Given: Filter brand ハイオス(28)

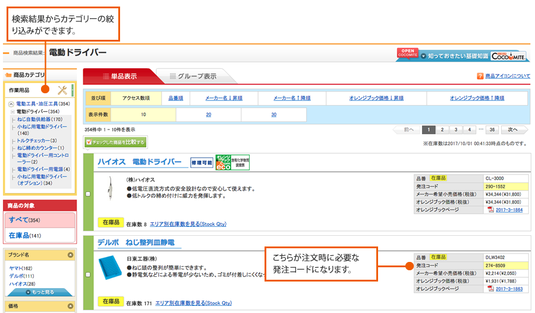Looking at the screenshot, I should coord(22,284).
